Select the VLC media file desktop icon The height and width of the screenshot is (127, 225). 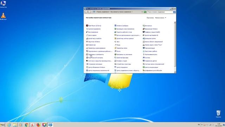click(3, 16)
